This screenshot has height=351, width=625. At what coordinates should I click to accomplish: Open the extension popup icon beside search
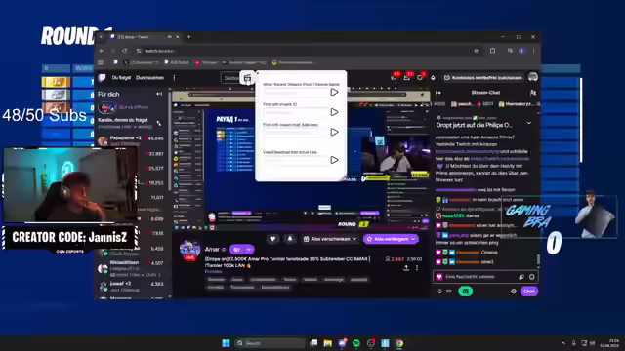[x=247, y=78]
